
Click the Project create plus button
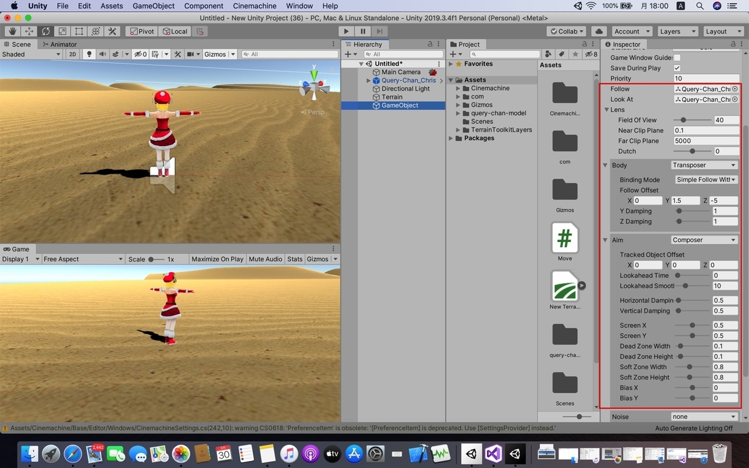click(454, 54)
